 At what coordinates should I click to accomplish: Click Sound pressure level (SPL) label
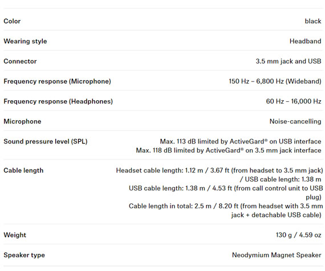46,142
